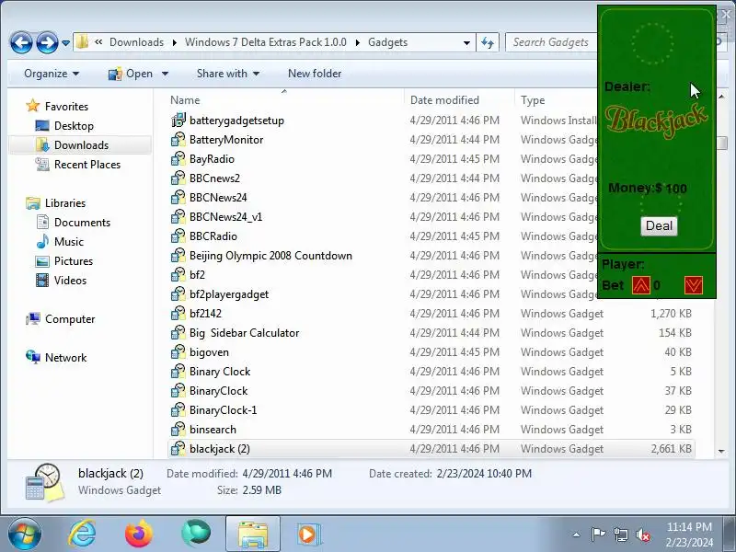This screenshot has width=736, height=552.
Task: Open Action Center flag tray icon
Action: pos(597,535)
